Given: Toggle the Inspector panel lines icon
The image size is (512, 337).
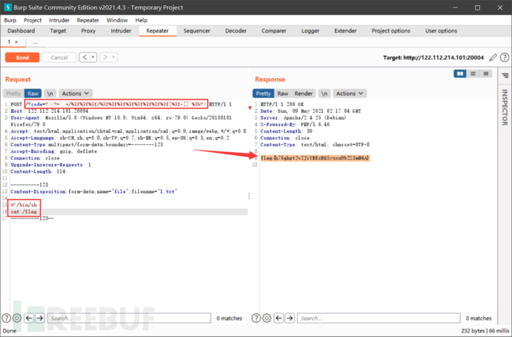Looking at the screenshot, I should (505, 76).
